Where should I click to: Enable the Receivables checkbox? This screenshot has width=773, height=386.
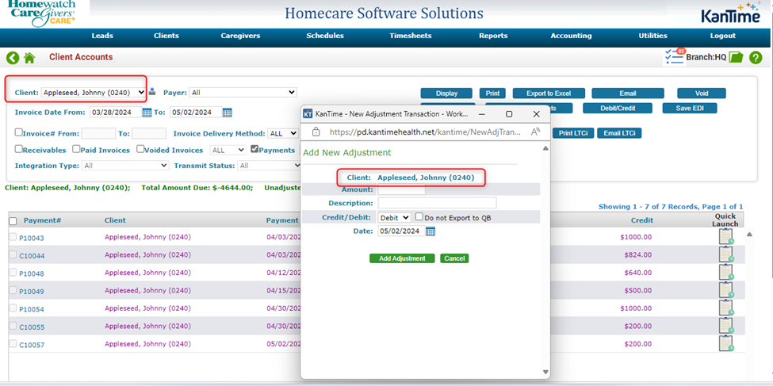pyautogui.click(x=19, y=149)
